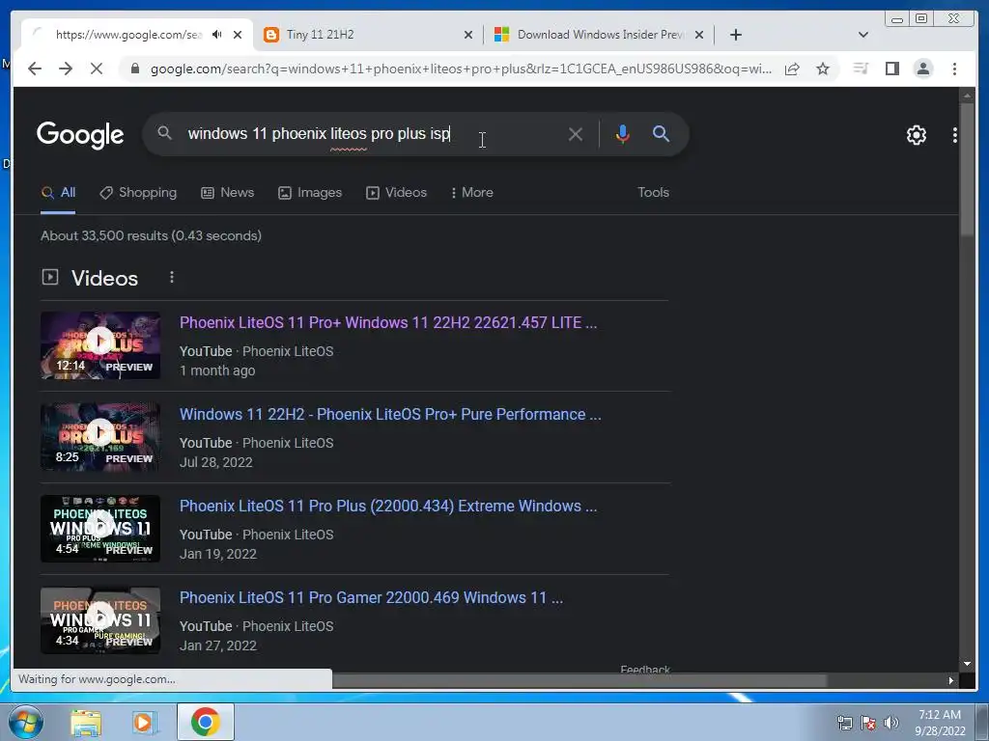Expand the More search categories menu
The image size is (989, 741).
[x=471, y=193]
